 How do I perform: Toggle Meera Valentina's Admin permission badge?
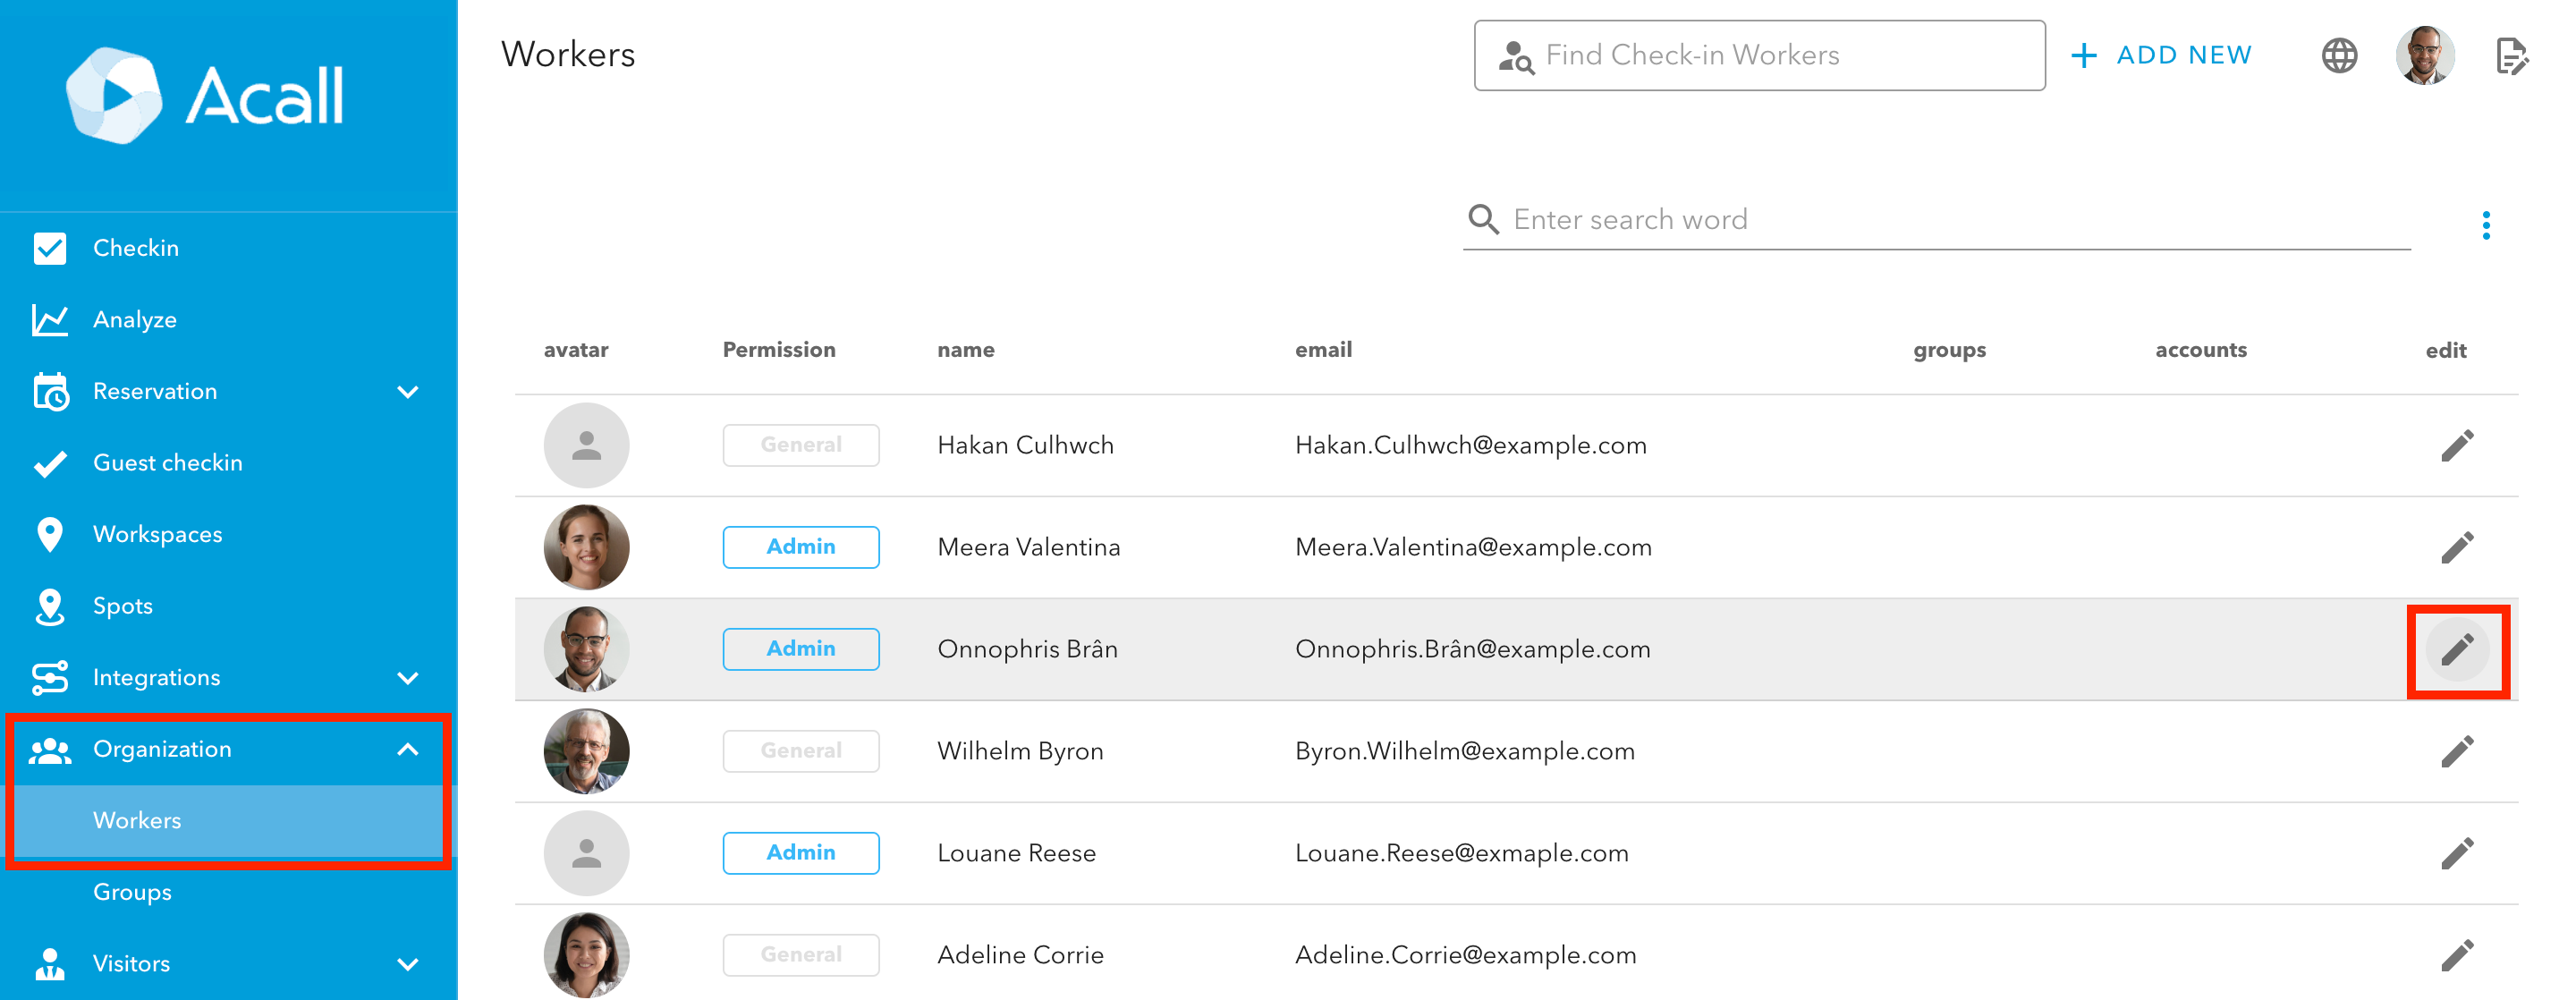tap(800, 547)
